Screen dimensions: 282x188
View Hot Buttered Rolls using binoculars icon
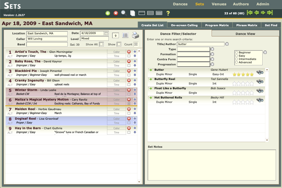260,100
